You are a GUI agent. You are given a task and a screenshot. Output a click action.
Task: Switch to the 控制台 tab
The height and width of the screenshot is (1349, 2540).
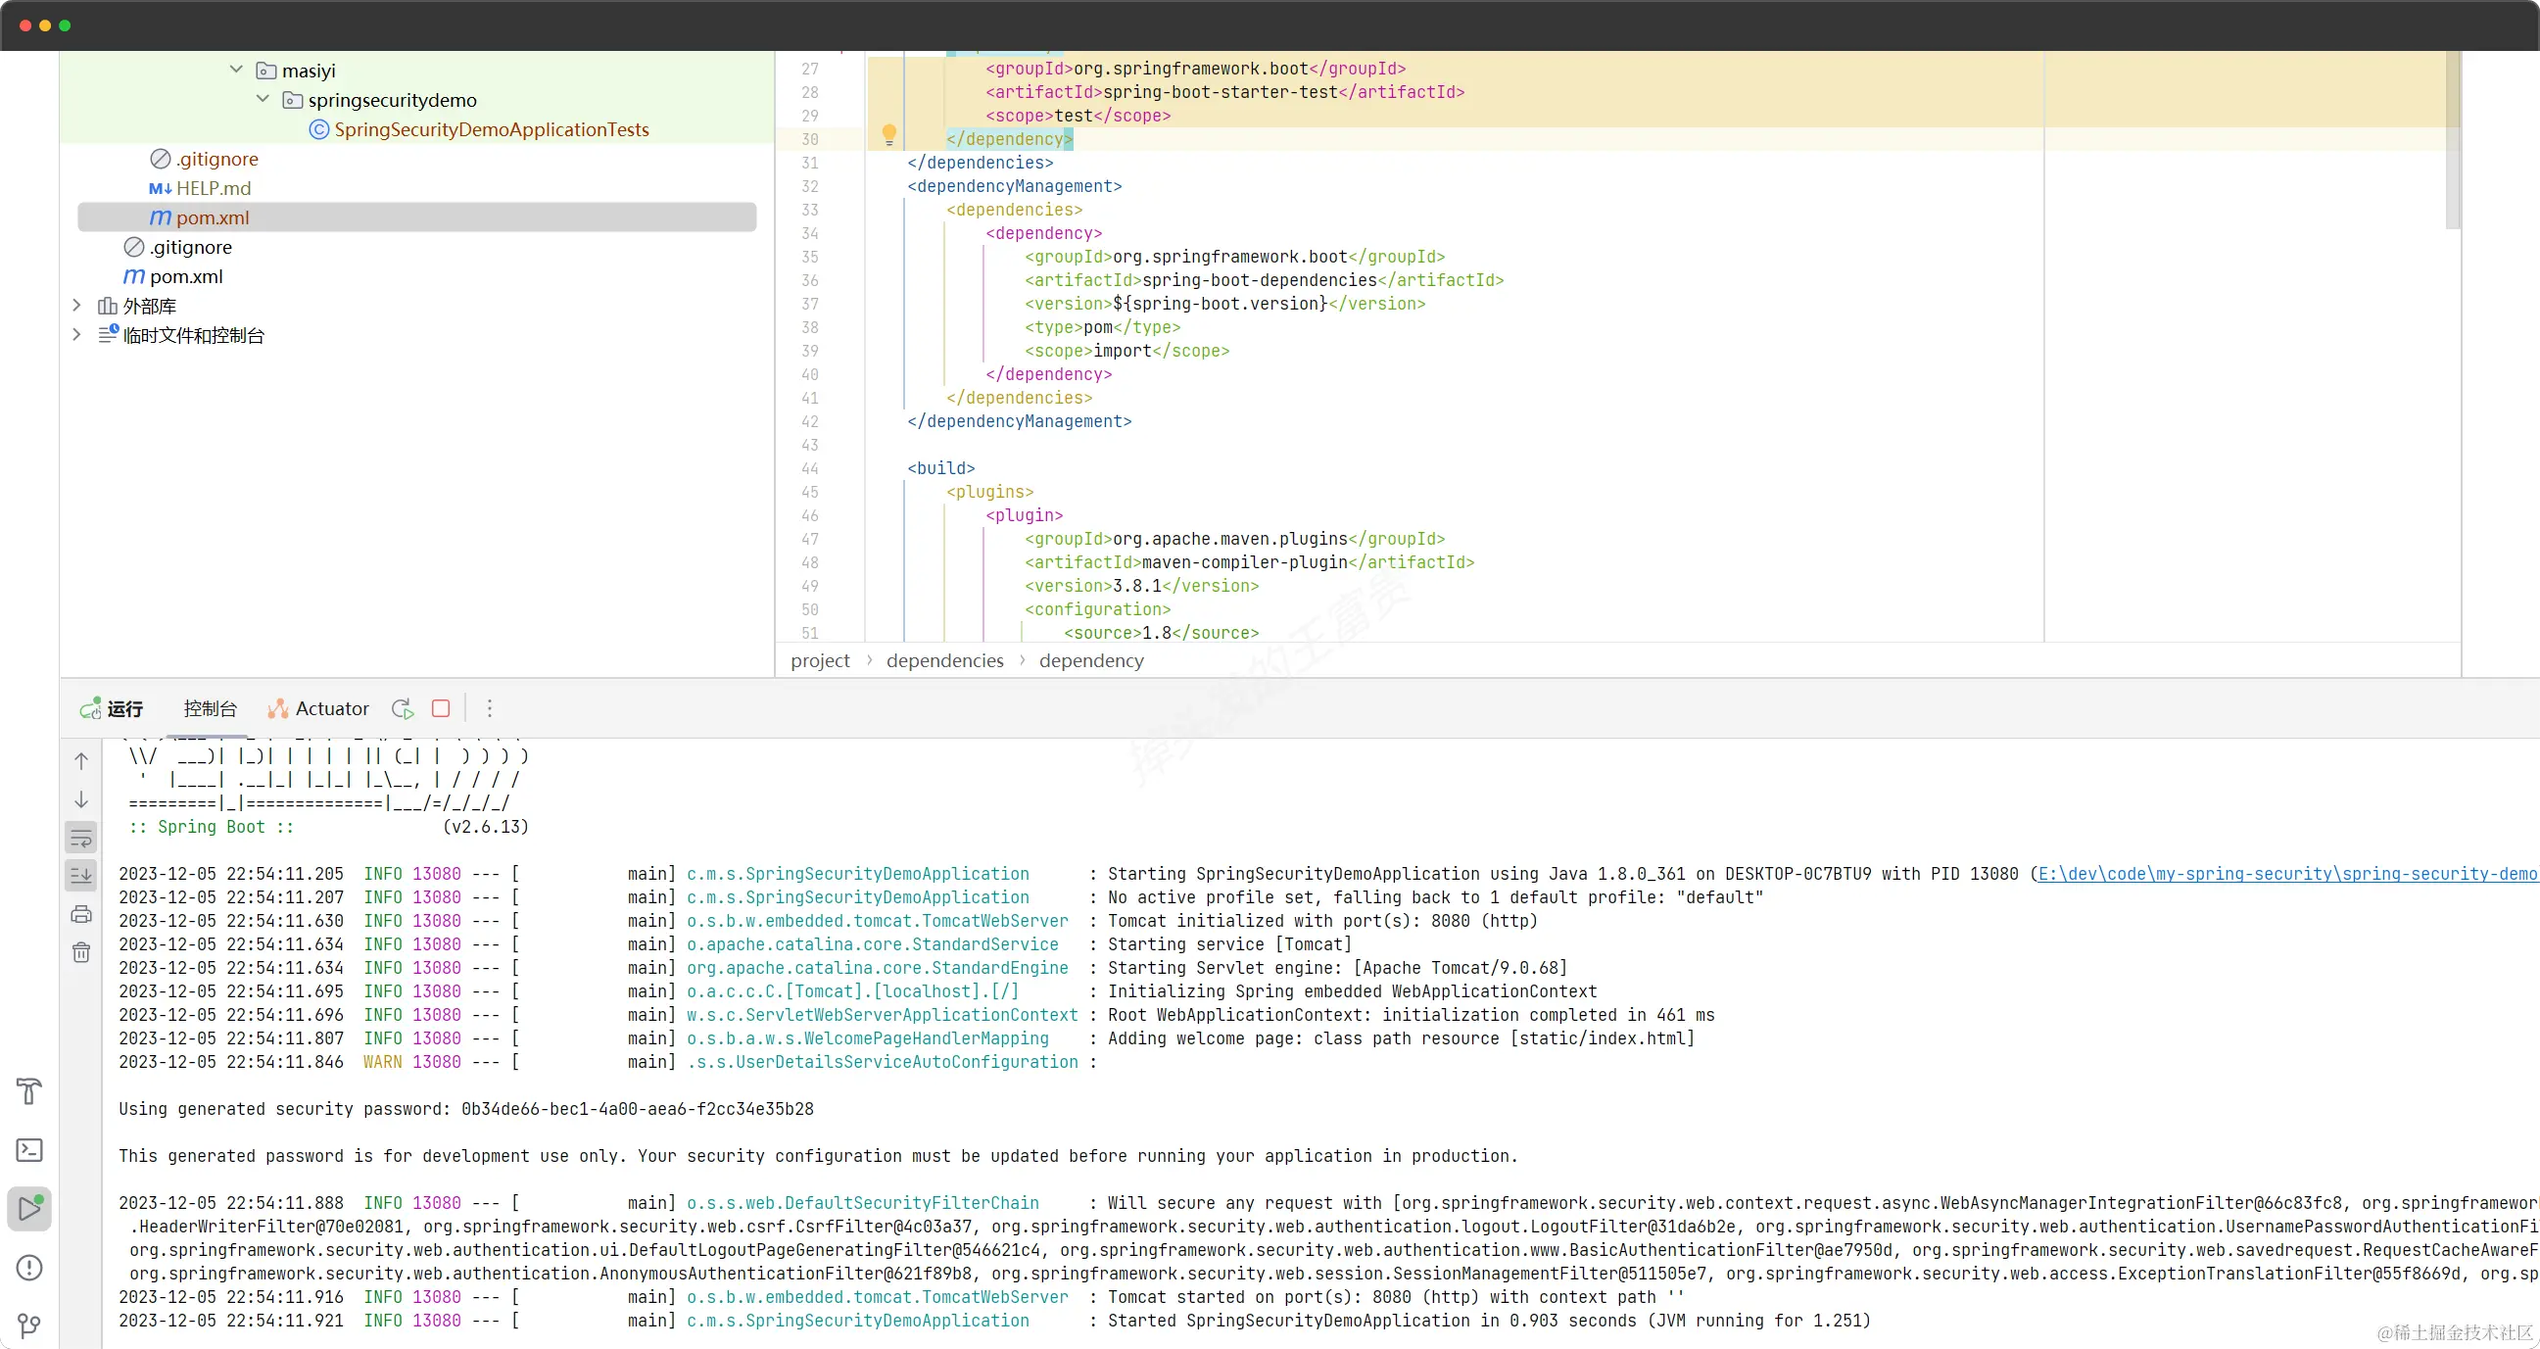click(x=210, y=708)
